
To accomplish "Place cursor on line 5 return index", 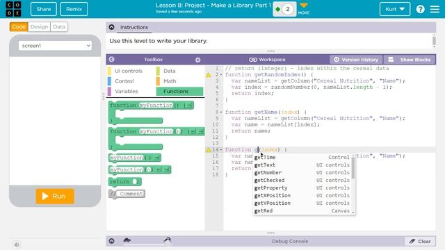I will pos(252,94).
